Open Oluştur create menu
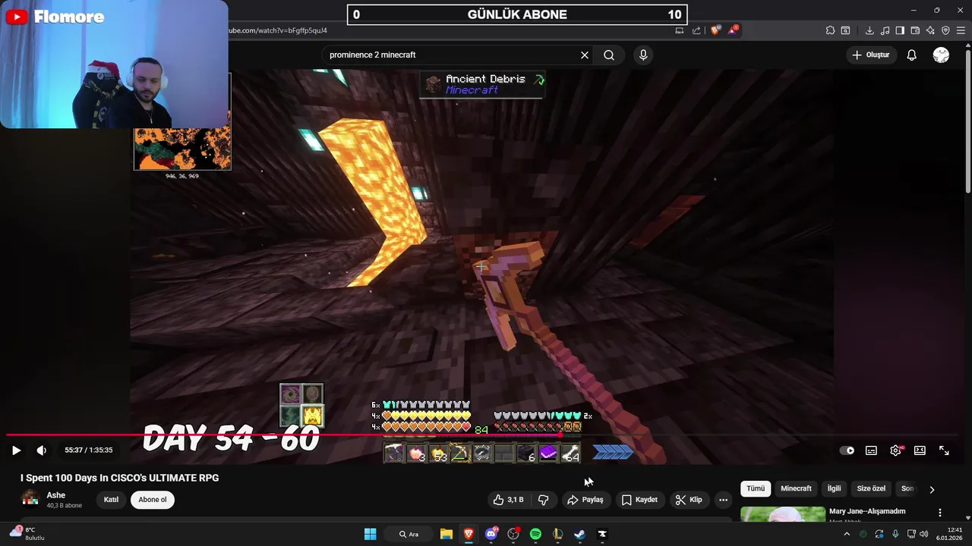The height and width of the screenshot is (546, 972). (870, 55)
